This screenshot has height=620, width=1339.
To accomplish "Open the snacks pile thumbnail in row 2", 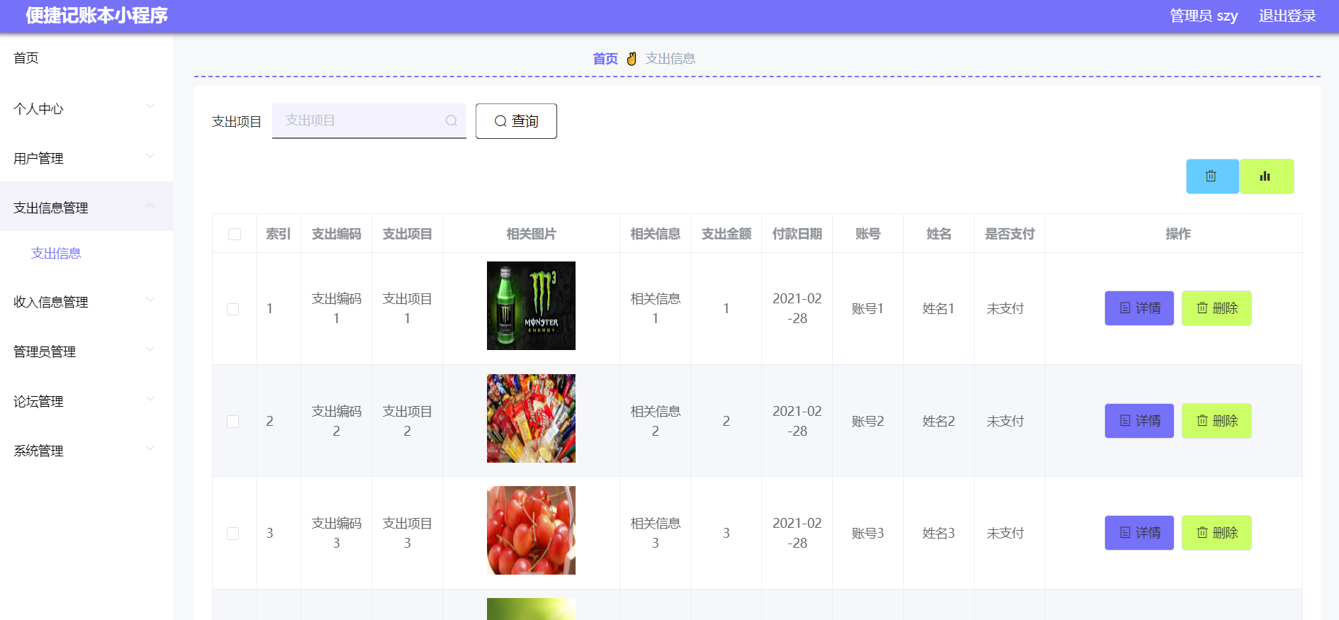I will coord(531,418).
